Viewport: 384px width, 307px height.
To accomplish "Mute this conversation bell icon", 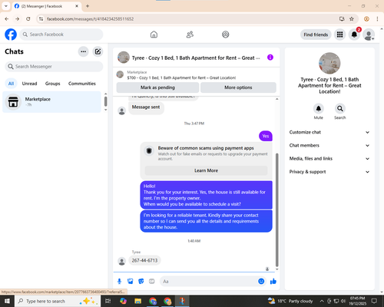I will (319, 108).
